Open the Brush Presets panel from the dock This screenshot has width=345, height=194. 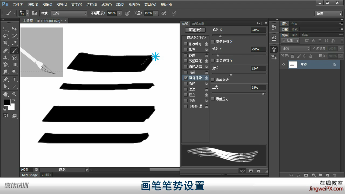pyautogui.click(x=274, y=57)
